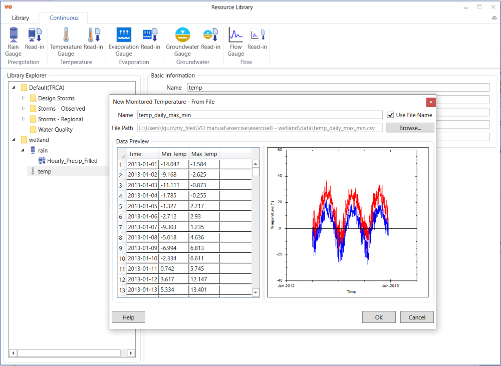Screen dimensions: 501x366
Task: Collapse the ribbon with the chevron icon
Action: 494,18
